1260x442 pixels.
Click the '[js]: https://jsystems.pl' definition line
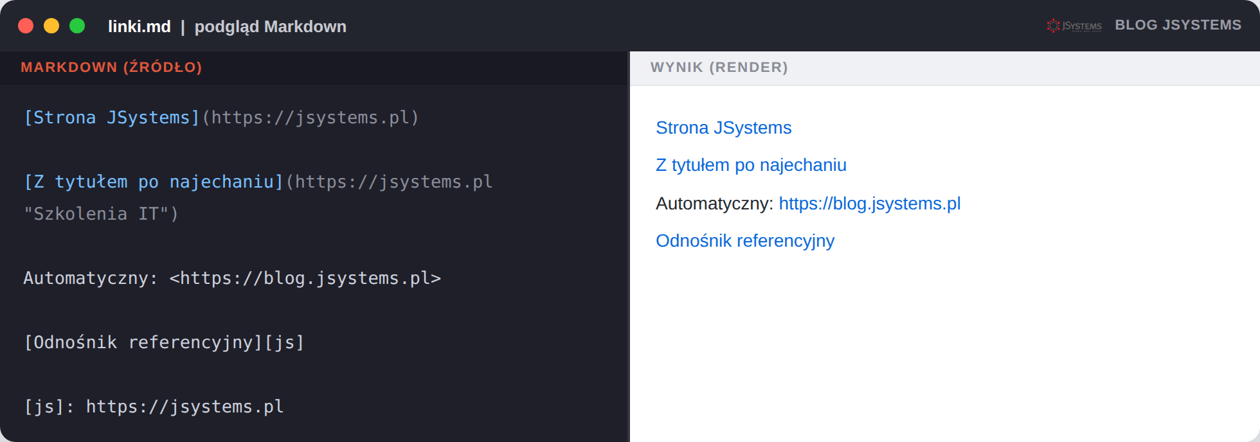coord(154,407)
